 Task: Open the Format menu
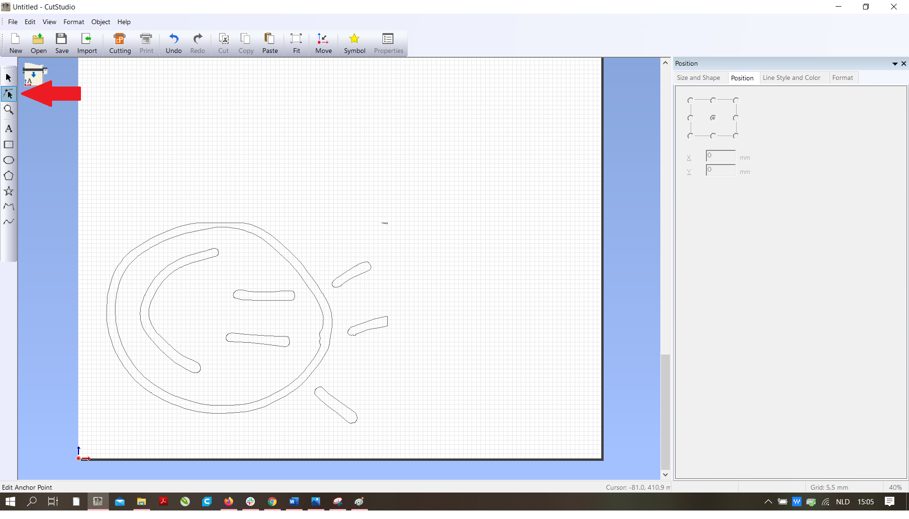coord(74,22)
